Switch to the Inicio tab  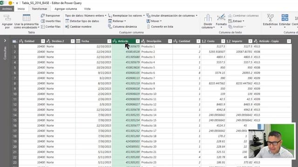(x=21, y=9)
